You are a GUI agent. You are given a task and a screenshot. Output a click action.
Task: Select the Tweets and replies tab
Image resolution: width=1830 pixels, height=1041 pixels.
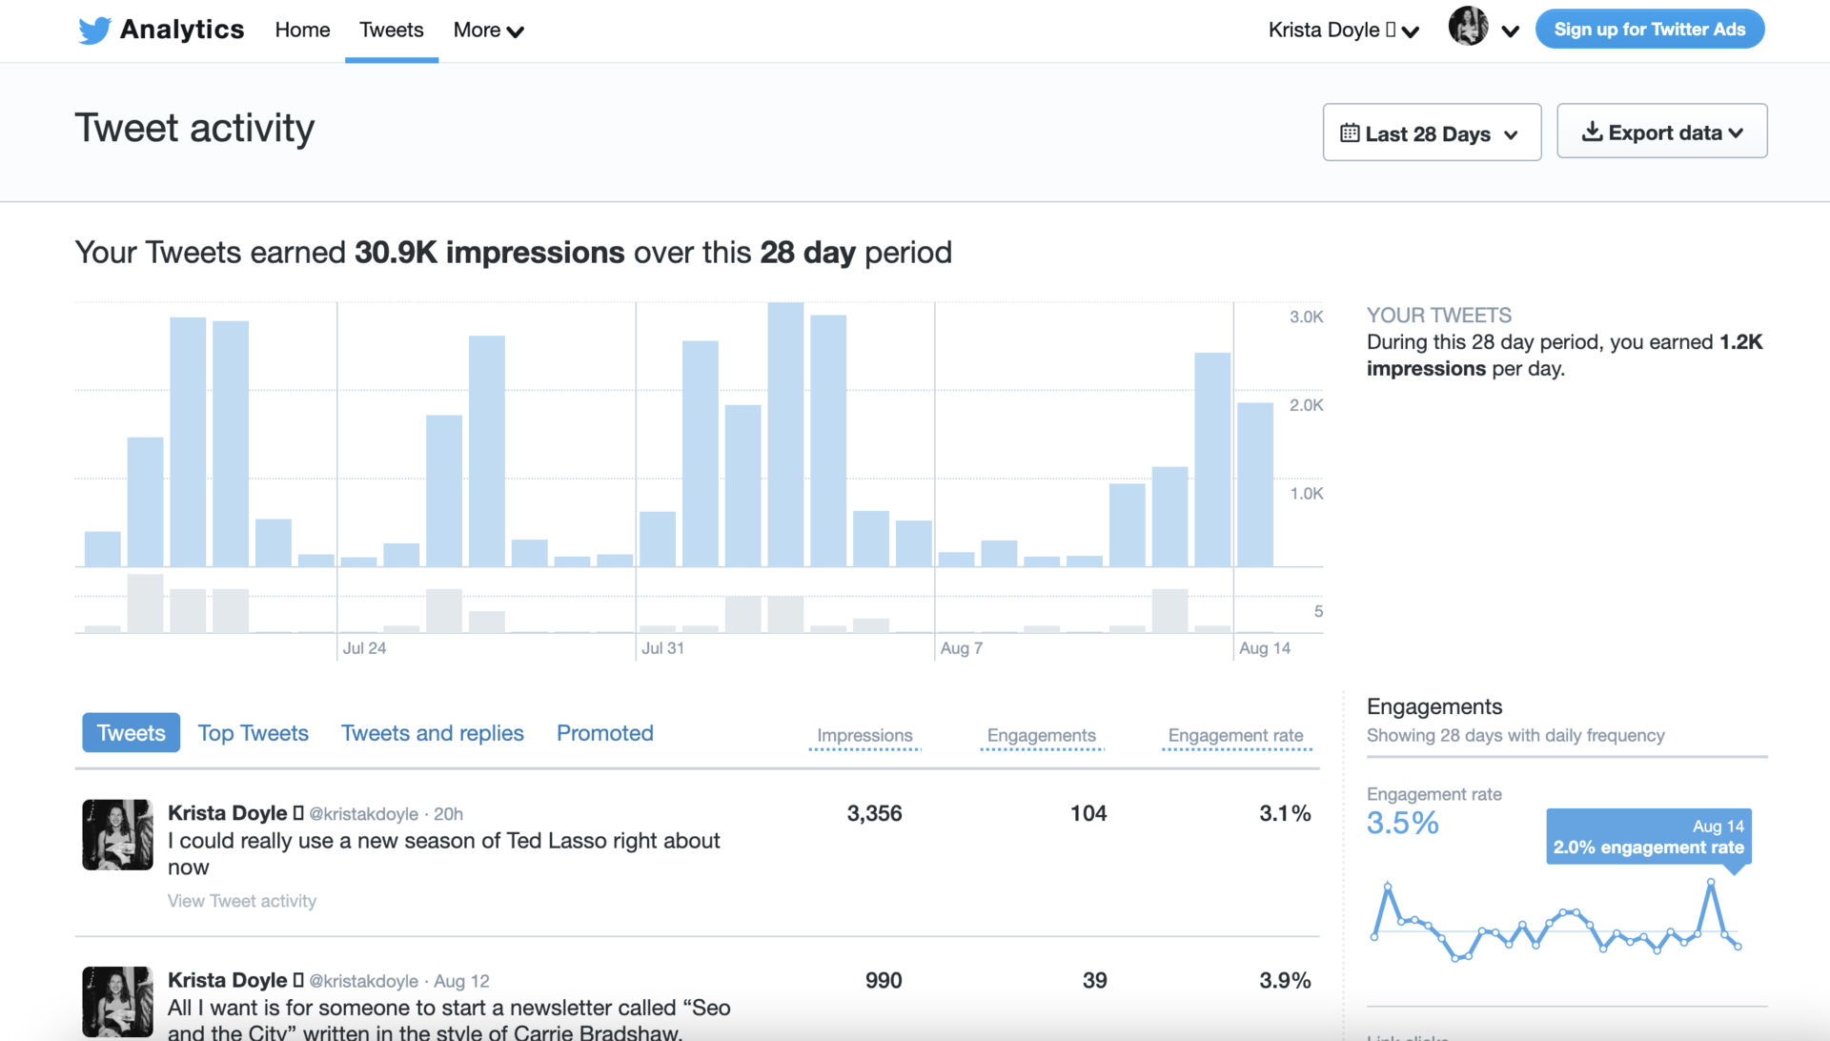(x=433, y=730)
